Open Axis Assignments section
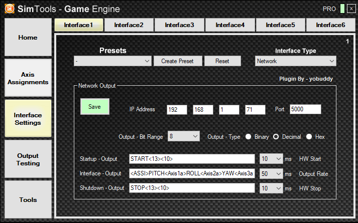 pos(28,78)
